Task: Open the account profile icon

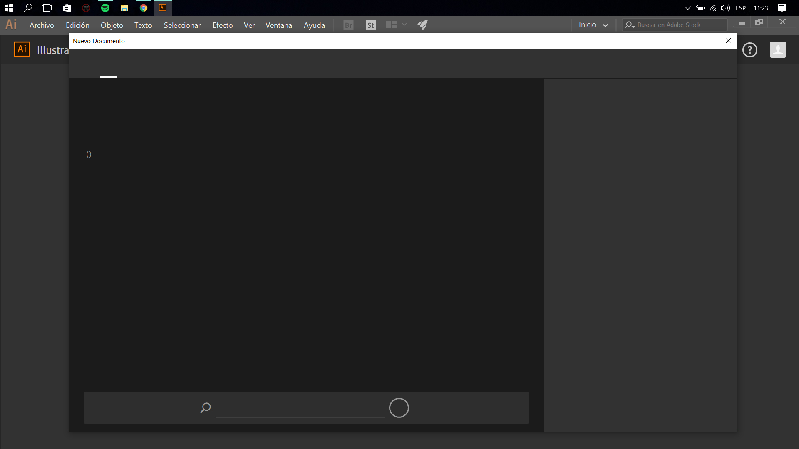Action: click(778, 49)
